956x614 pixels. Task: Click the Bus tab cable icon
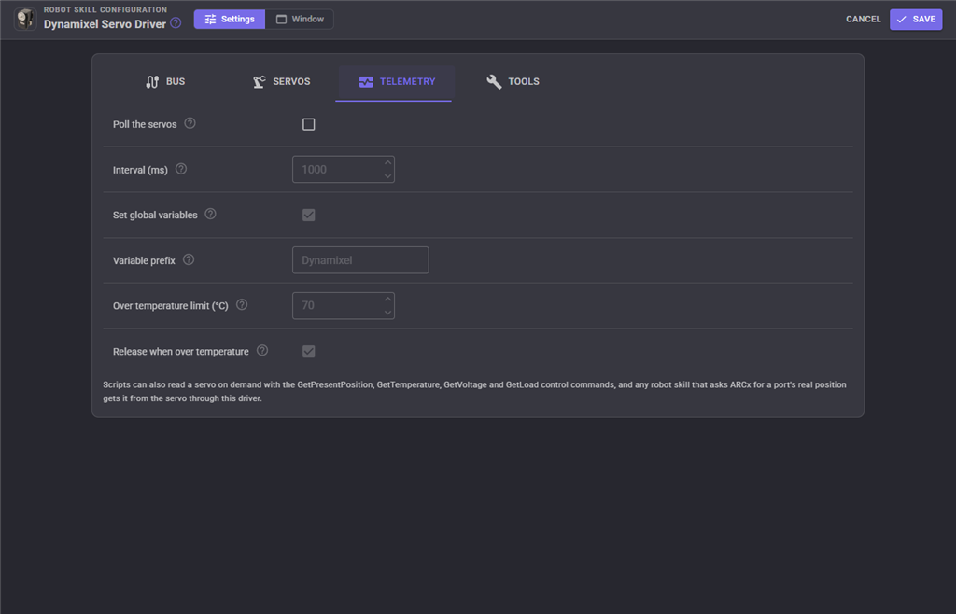152,81
